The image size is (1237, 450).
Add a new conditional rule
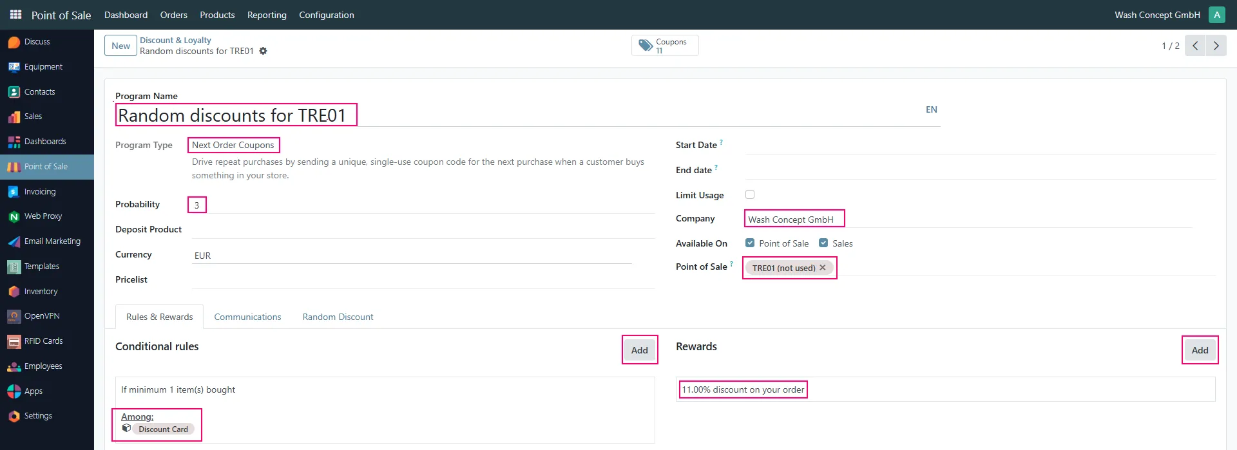click(640, 350)
